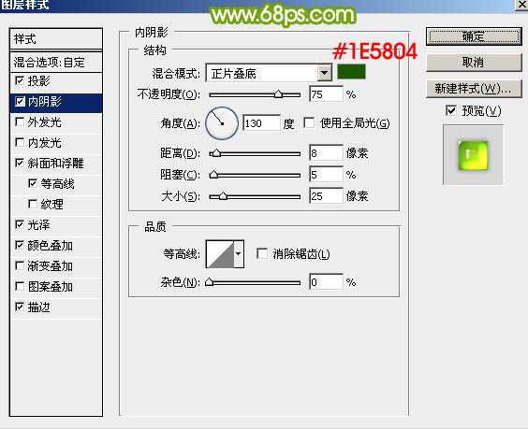Screen dimensions: 528x429
Task: Open the 等高线 contour picker arrow
Action: coord(239,254)
